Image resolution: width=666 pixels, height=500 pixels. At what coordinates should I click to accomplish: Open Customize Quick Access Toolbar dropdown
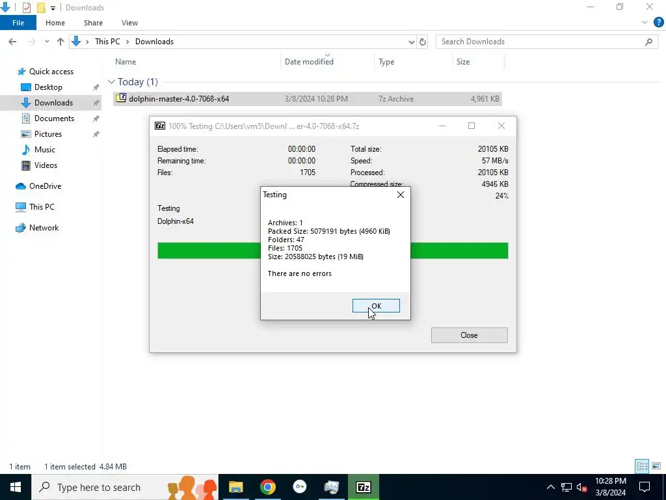click(53, 8)
